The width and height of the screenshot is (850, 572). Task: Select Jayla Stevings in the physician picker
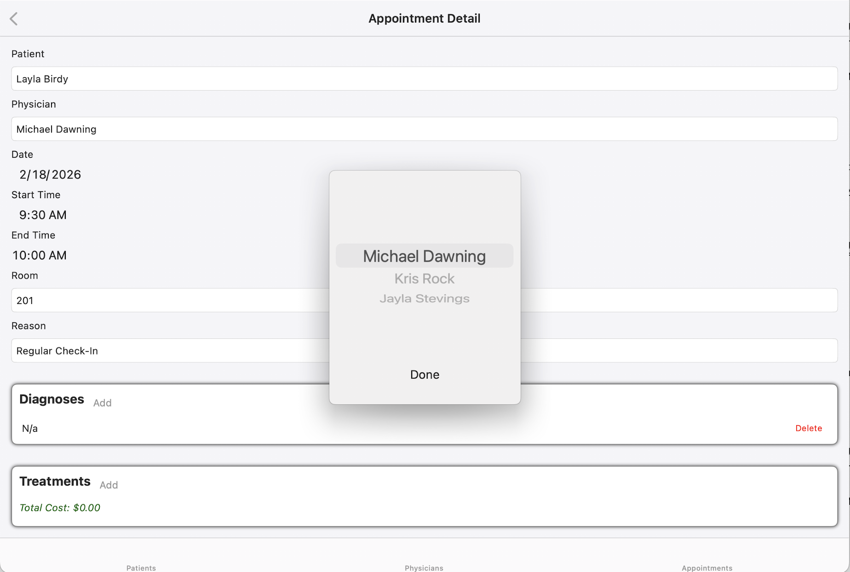tap(424, 298)
